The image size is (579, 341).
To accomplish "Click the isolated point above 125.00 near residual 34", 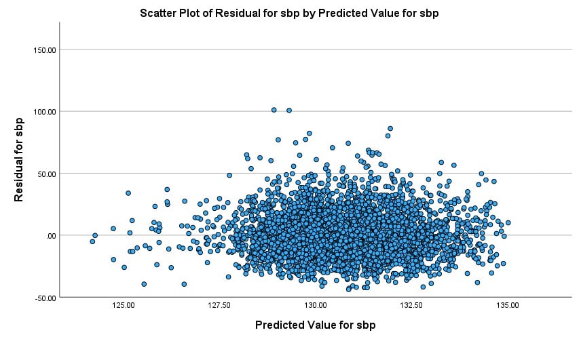I will pos(128,193).
